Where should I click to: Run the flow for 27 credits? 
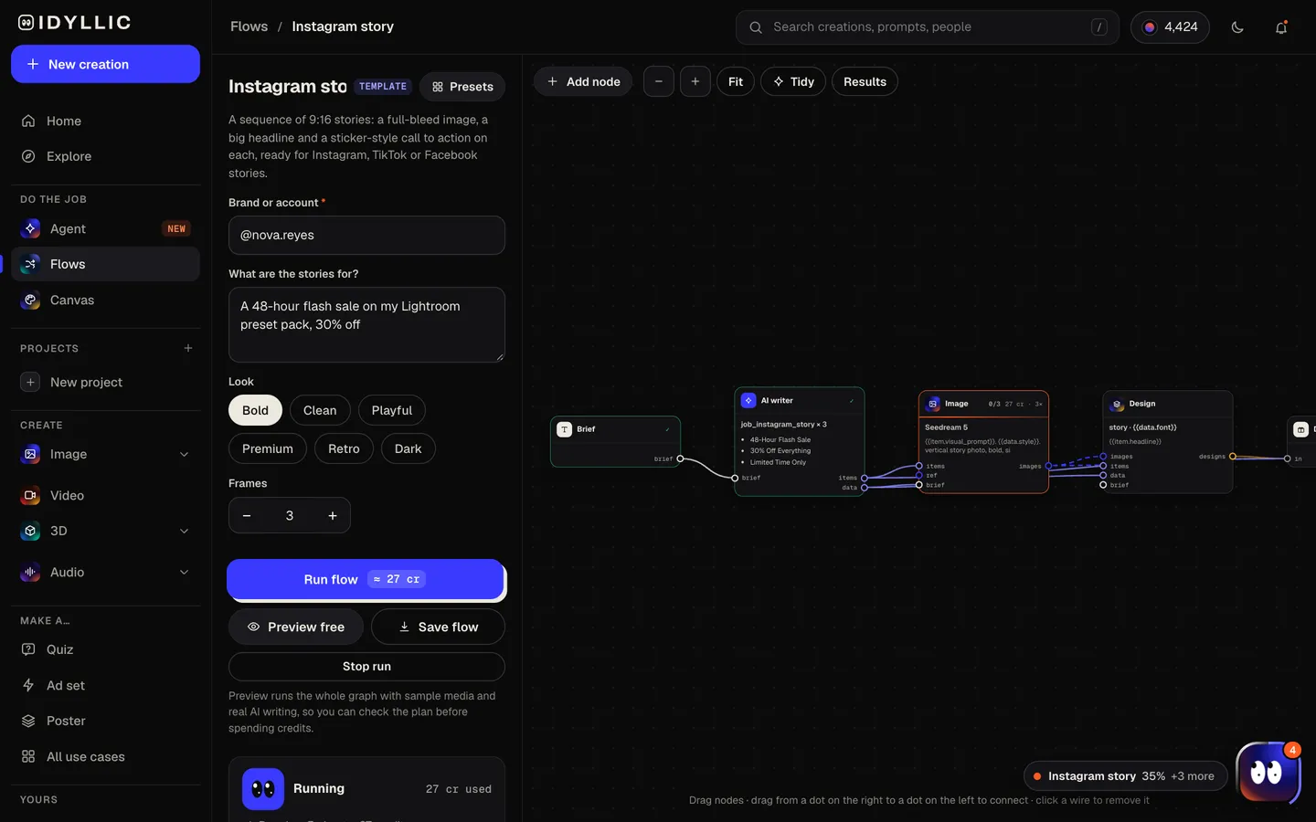[x=366, y=579]
